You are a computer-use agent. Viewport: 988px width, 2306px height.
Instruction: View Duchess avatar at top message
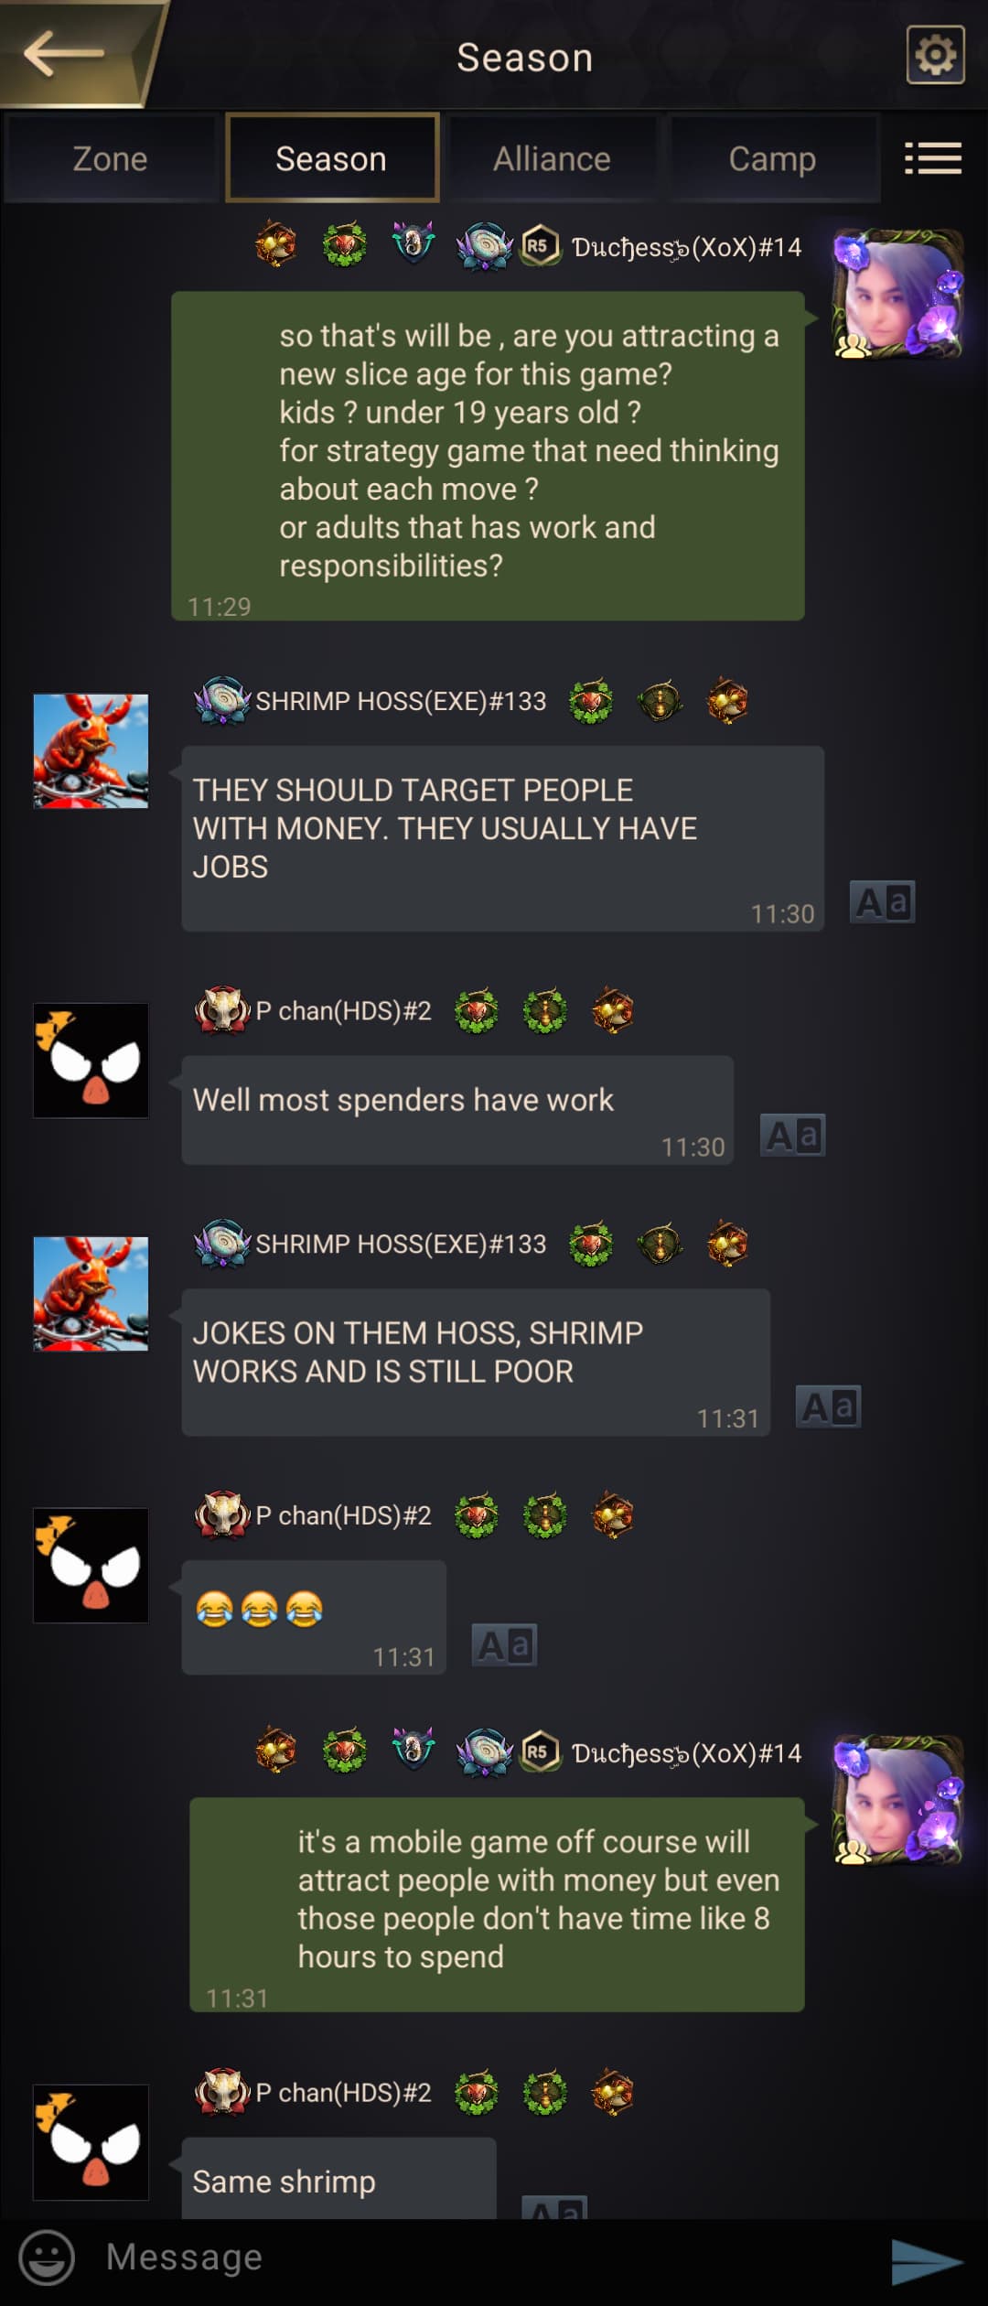[898, 293]
